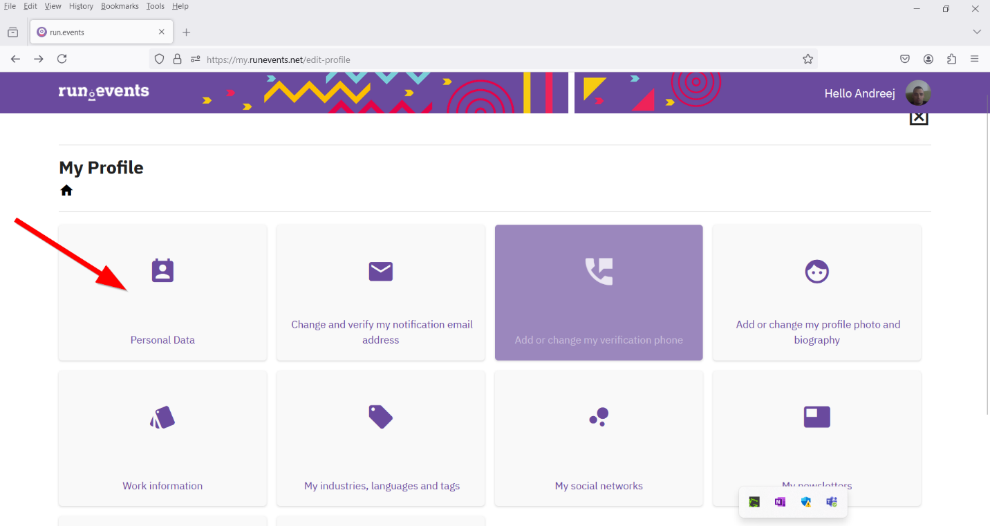Open the user avatar photo
This screenshot has width=990, height=526.
click(918, 93)
